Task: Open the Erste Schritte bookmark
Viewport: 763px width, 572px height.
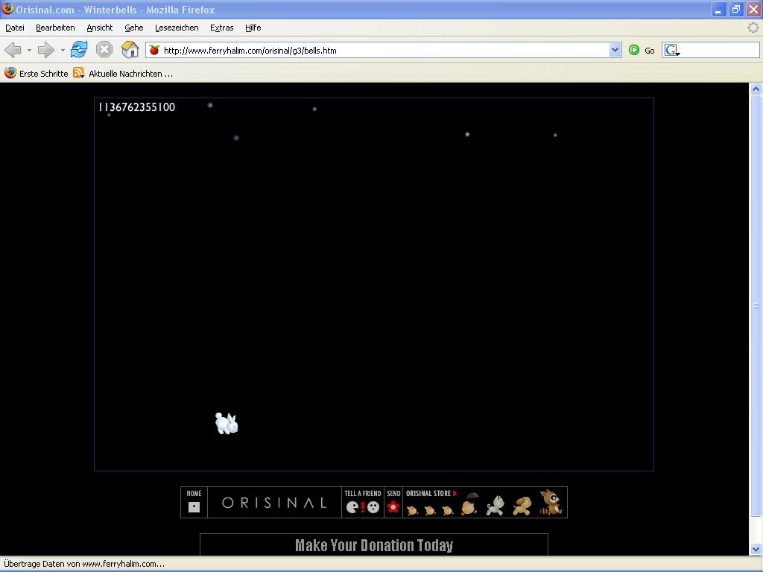Action: (x=37, y=73)
